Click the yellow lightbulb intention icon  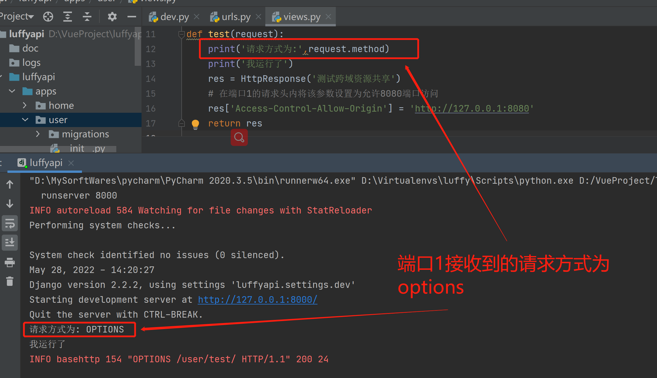[x=195, y=124]
